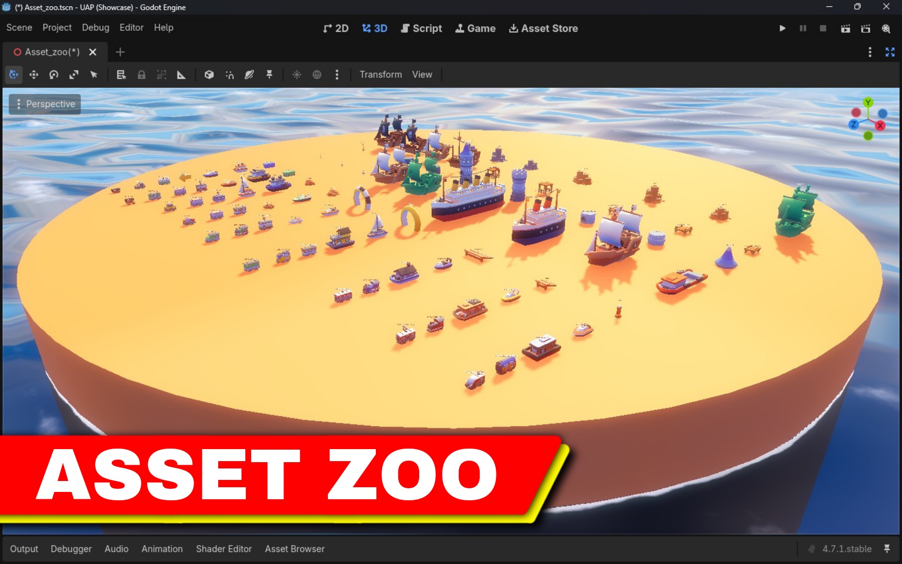Select the Move mode tool

[34, 75]
